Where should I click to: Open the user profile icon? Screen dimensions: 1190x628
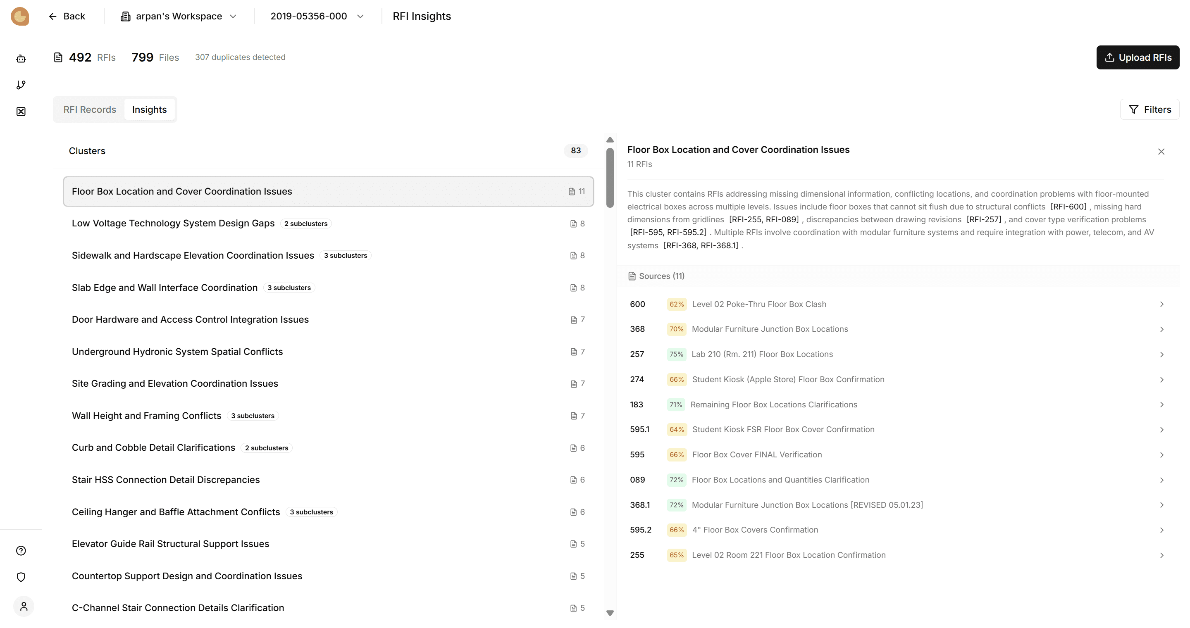(24, 606)
